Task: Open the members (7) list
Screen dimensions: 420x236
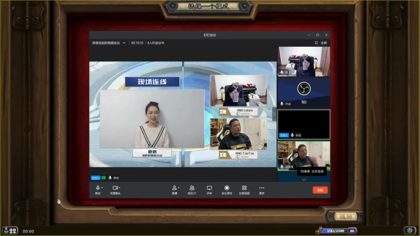Action: click(x=192, y=190)
